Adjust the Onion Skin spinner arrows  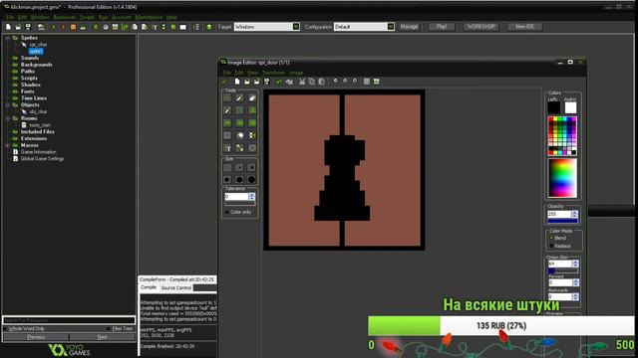(575, 264)
